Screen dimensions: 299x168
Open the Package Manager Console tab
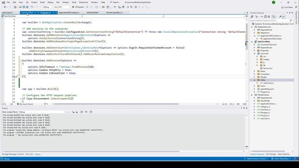click(x=13, y=154)
